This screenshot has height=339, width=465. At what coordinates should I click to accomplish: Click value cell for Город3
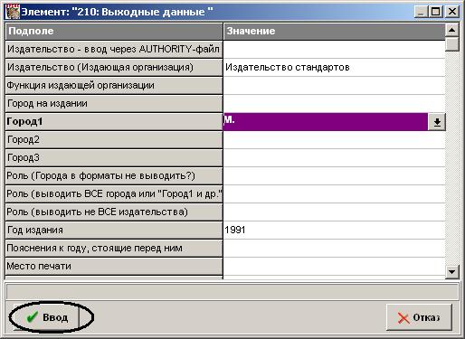(334, 158)
